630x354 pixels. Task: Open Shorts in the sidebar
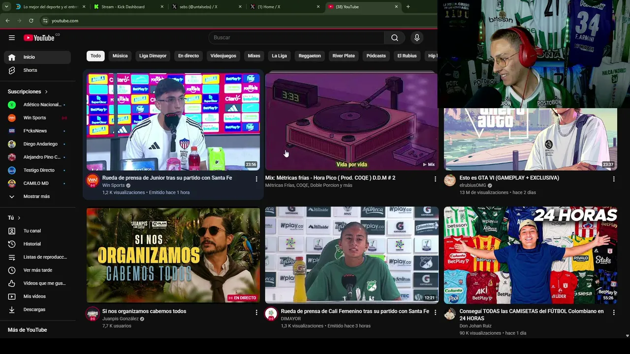click(x=37, y=70)
